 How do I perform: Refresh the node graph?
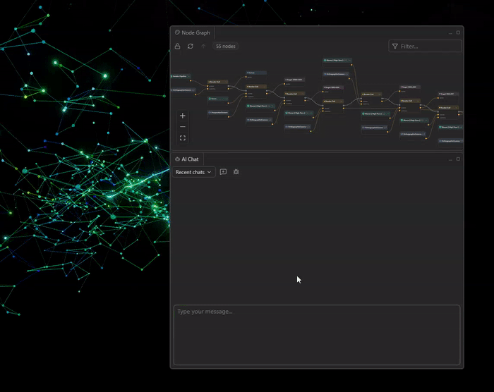(x=191, y=47)
